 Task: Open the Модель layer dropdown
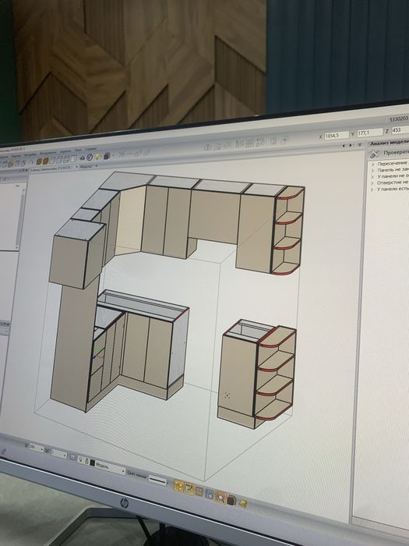click(111, 468)
